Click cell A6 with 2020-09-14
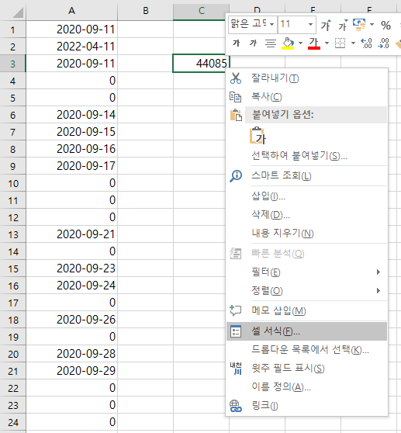The height and width of the screenshot is (433, 401). [72, 115]
